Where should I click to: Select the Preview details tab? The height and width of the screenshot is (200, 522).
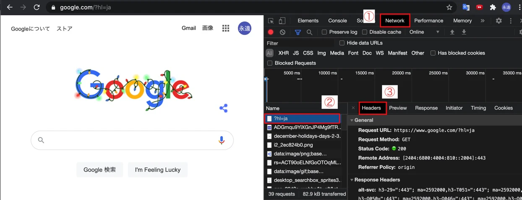[x=398, y=108]
